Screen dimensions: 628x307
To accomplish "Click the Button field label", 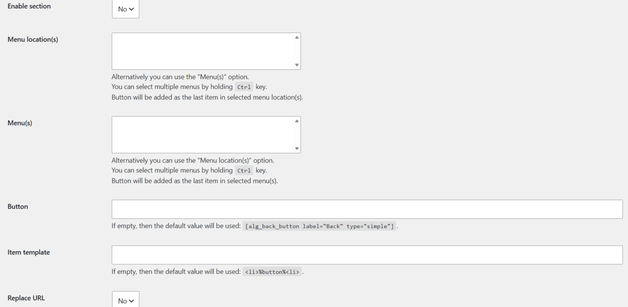I will pyautogui.click(x=18, y=206).
